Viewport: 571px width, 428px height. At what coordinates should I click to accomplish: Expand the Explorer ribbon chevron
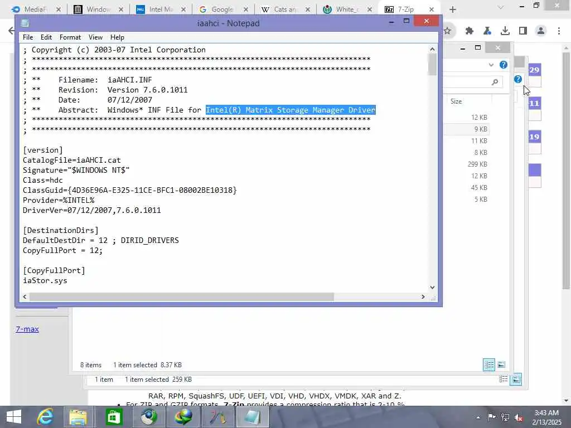click(491, 65)
